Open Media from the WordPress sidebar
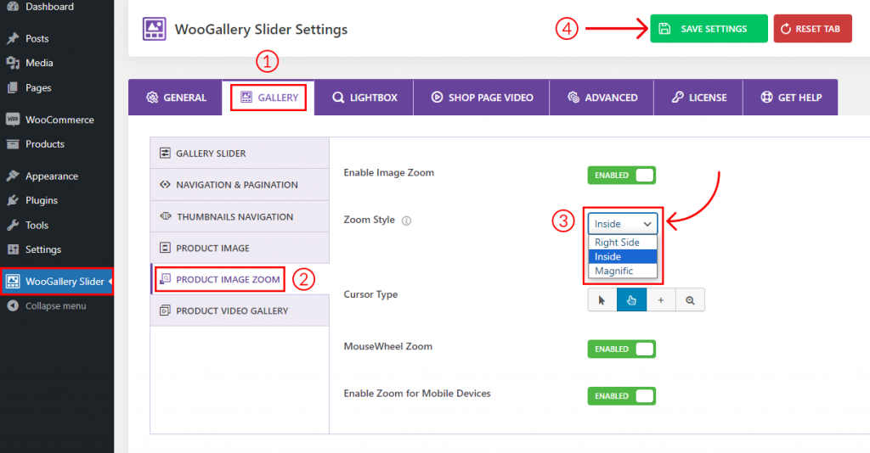This screenshot has width=870, height=453. click(x=39, y=63)
